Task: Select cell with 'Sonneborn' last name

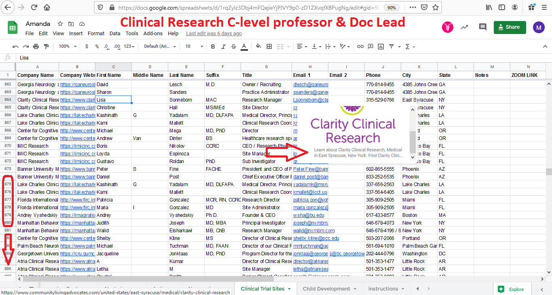Action: 186,100
